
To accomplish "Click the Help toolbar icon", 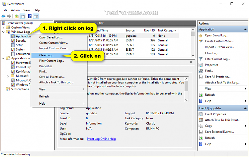I will [x=30, y=16].
